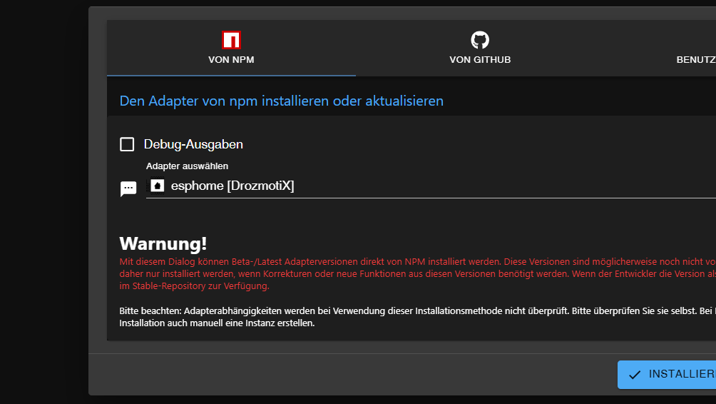716x404 pixels.
Task: Click the speech bubble icon beside adapter field
Action: 128,188
